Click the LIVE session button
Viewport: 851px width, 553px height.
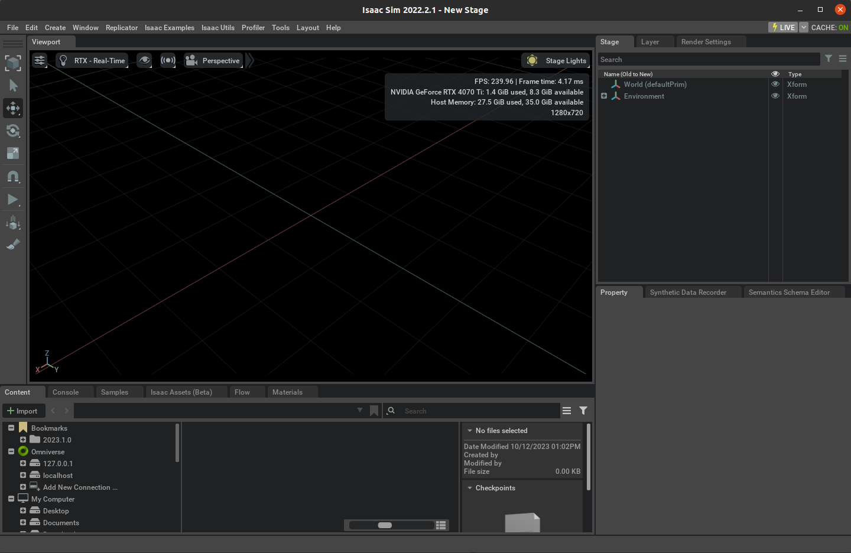click(783, 27)
